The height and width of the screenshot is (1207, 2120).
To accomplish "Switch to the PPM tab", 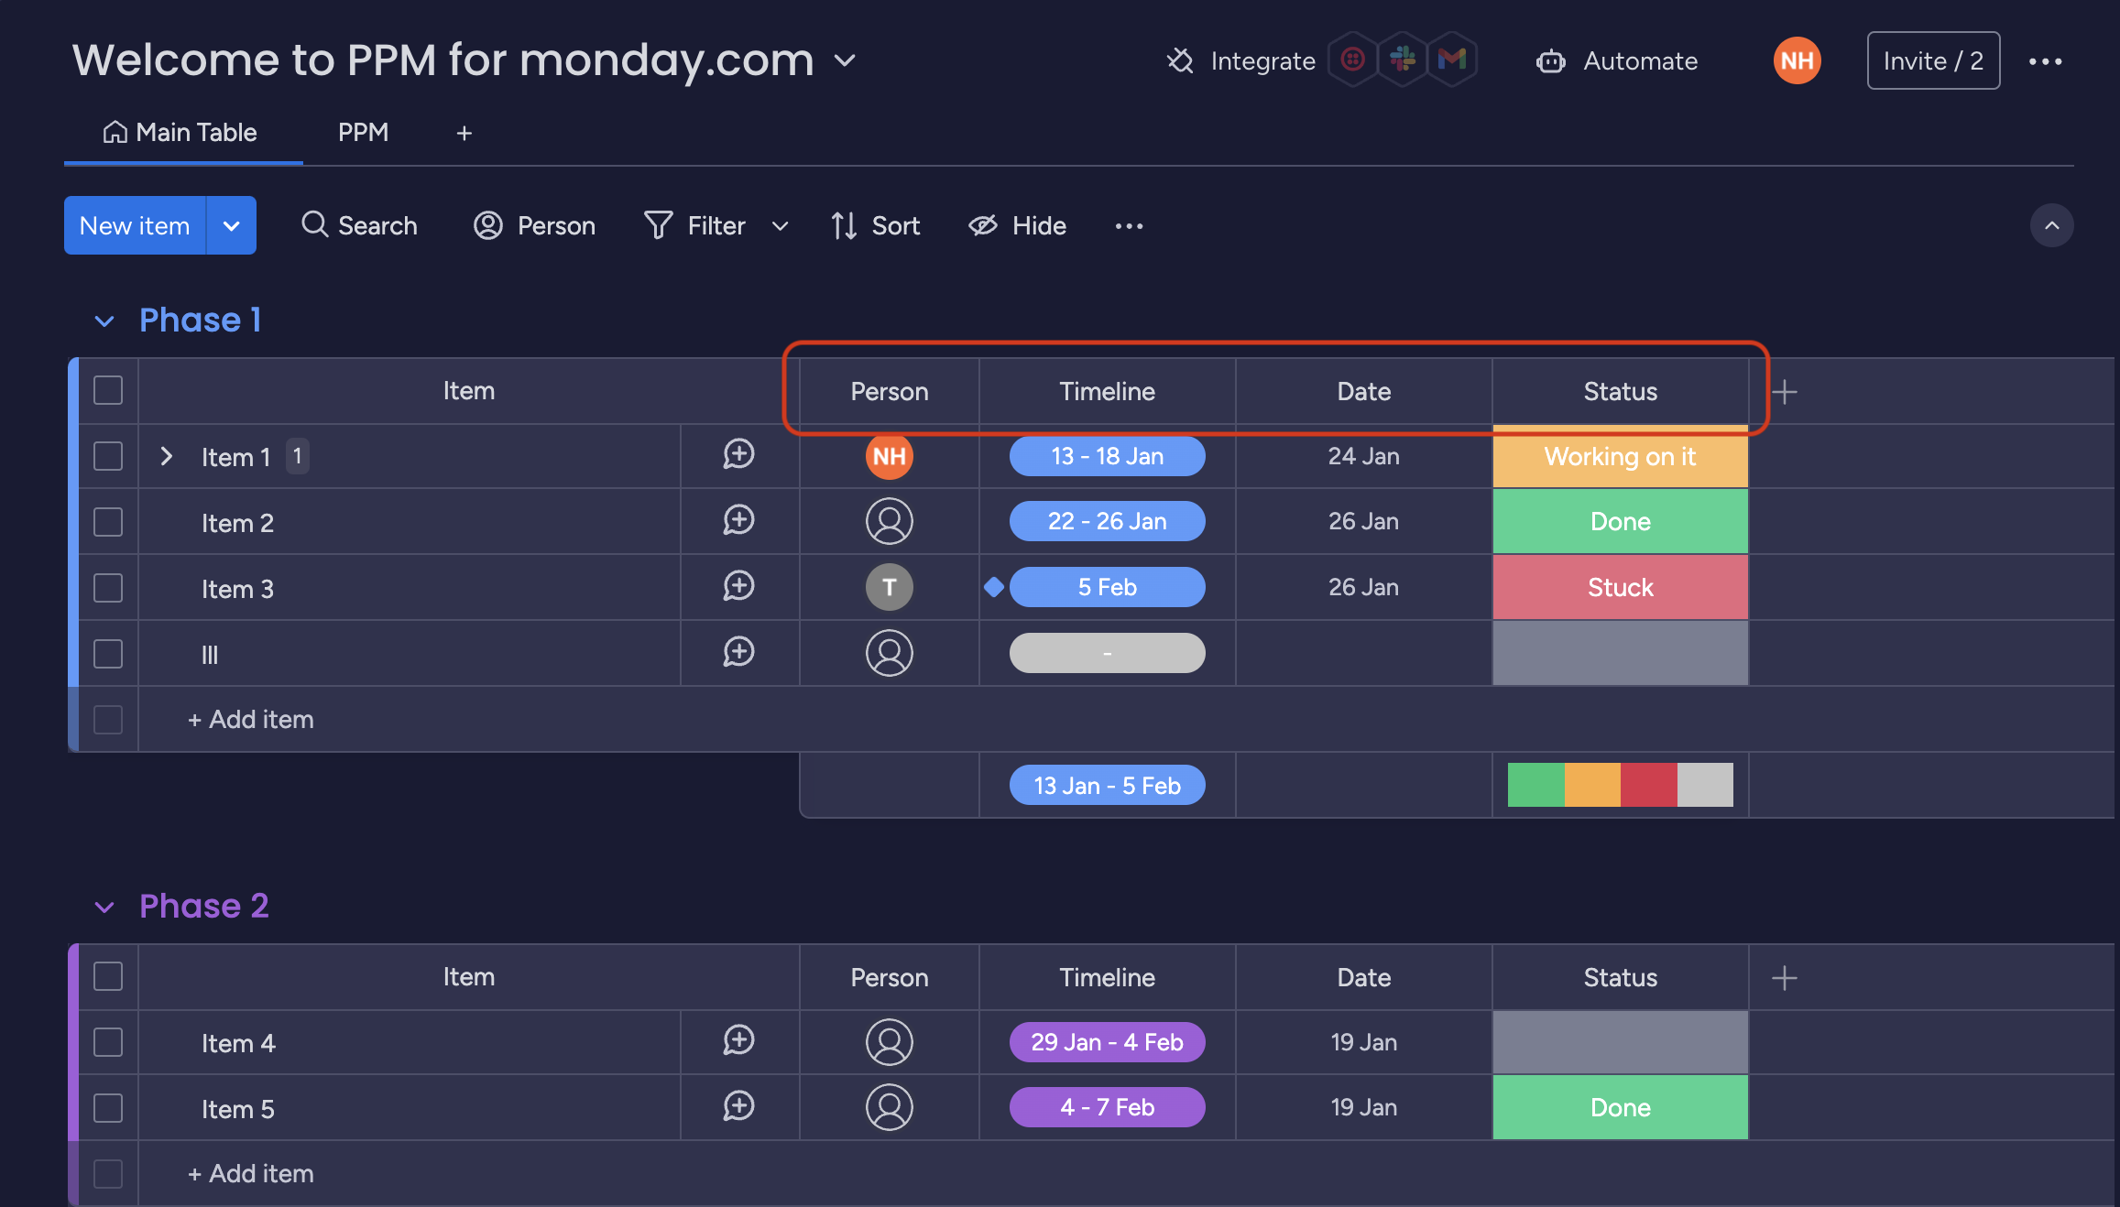I will (363, 133).
